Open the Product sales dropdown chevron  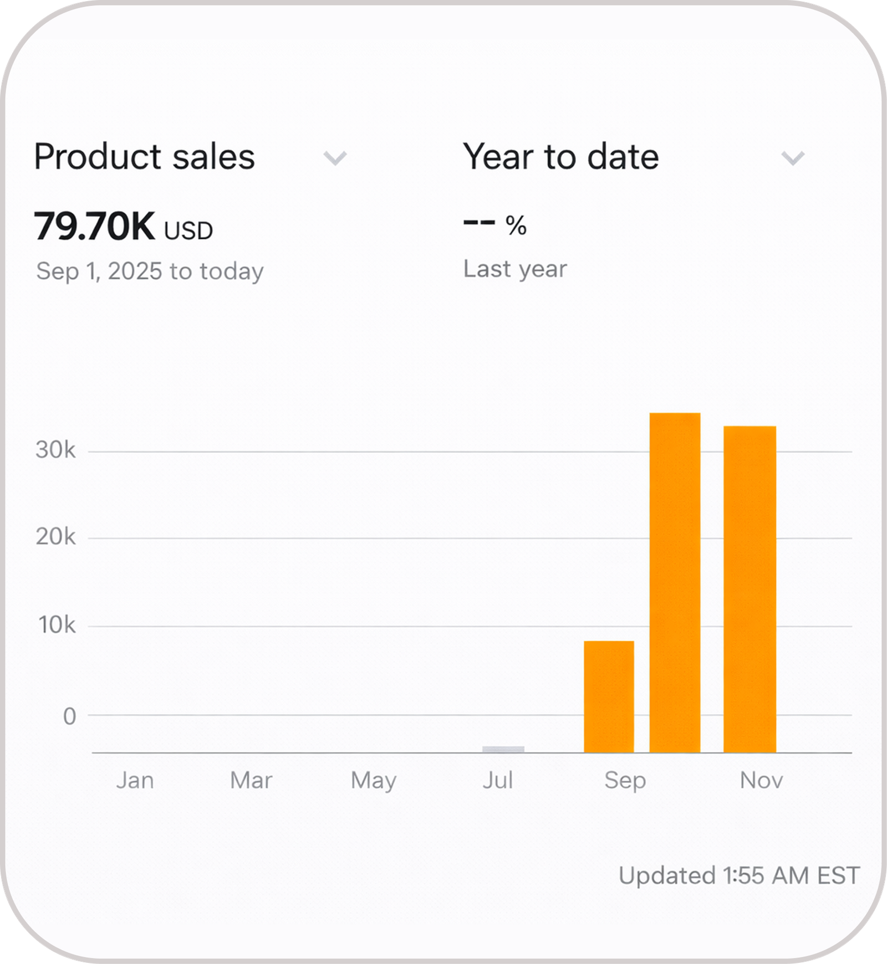[x=335, y=158]
